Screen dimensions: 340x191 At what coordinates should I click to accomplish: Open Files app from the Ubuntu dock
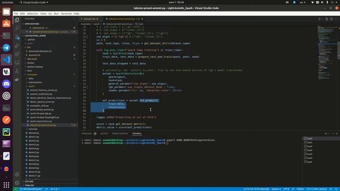point(6,12)
